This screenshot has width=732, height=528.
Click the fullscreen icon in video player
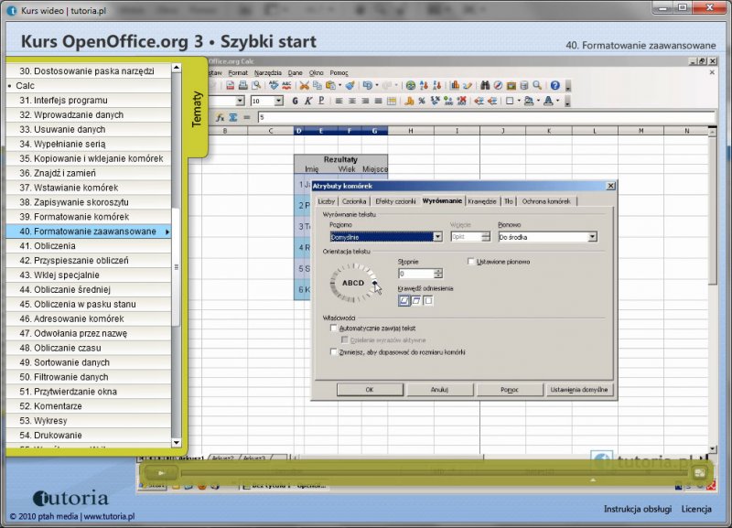click(699, 472)
